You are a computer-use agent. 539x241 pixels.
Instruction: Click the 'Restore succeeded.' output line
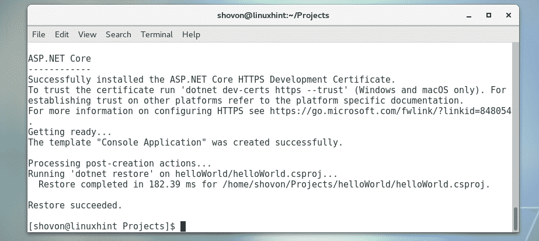75,205
